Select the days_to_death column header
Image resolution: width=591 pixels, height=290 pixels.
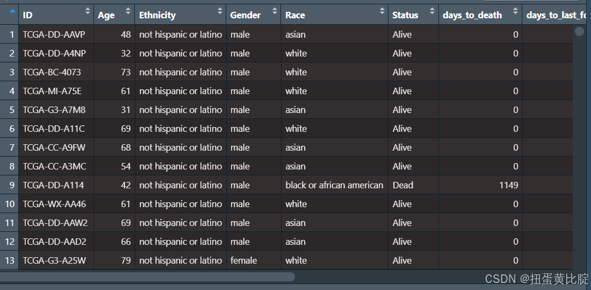(x=480, y=15)
